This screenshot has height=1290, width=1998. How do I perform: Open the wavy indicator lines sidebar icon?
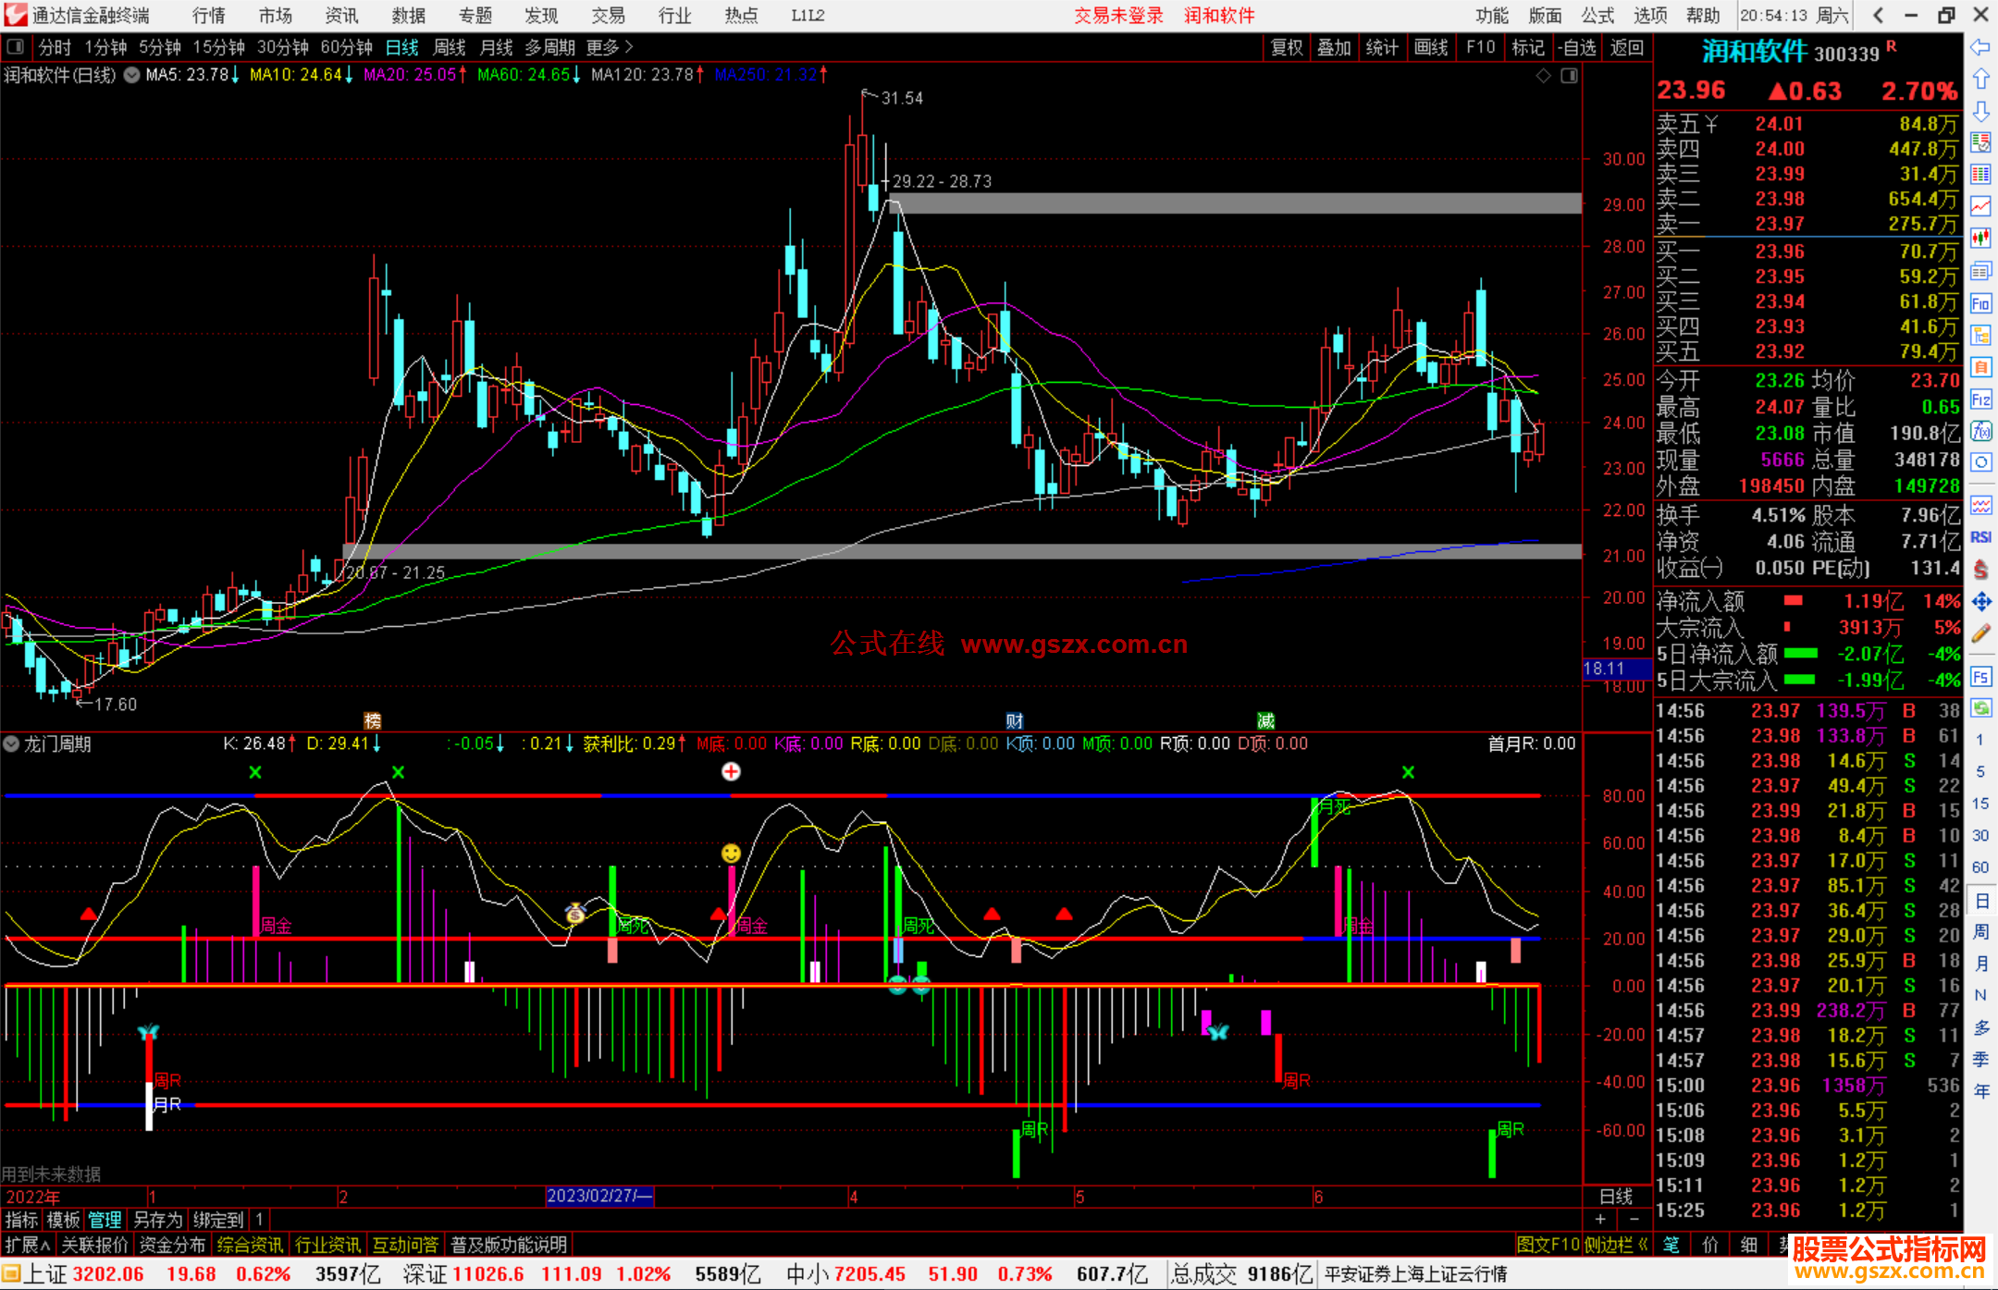point(1980,505)
